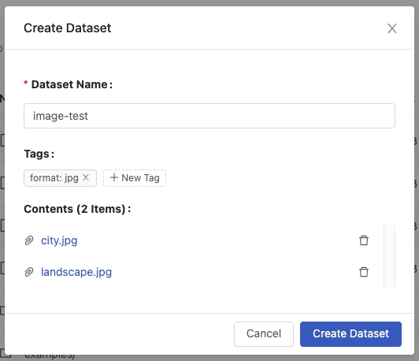Open the city.jpg file link
419x361 pixels.
point(59,240)
